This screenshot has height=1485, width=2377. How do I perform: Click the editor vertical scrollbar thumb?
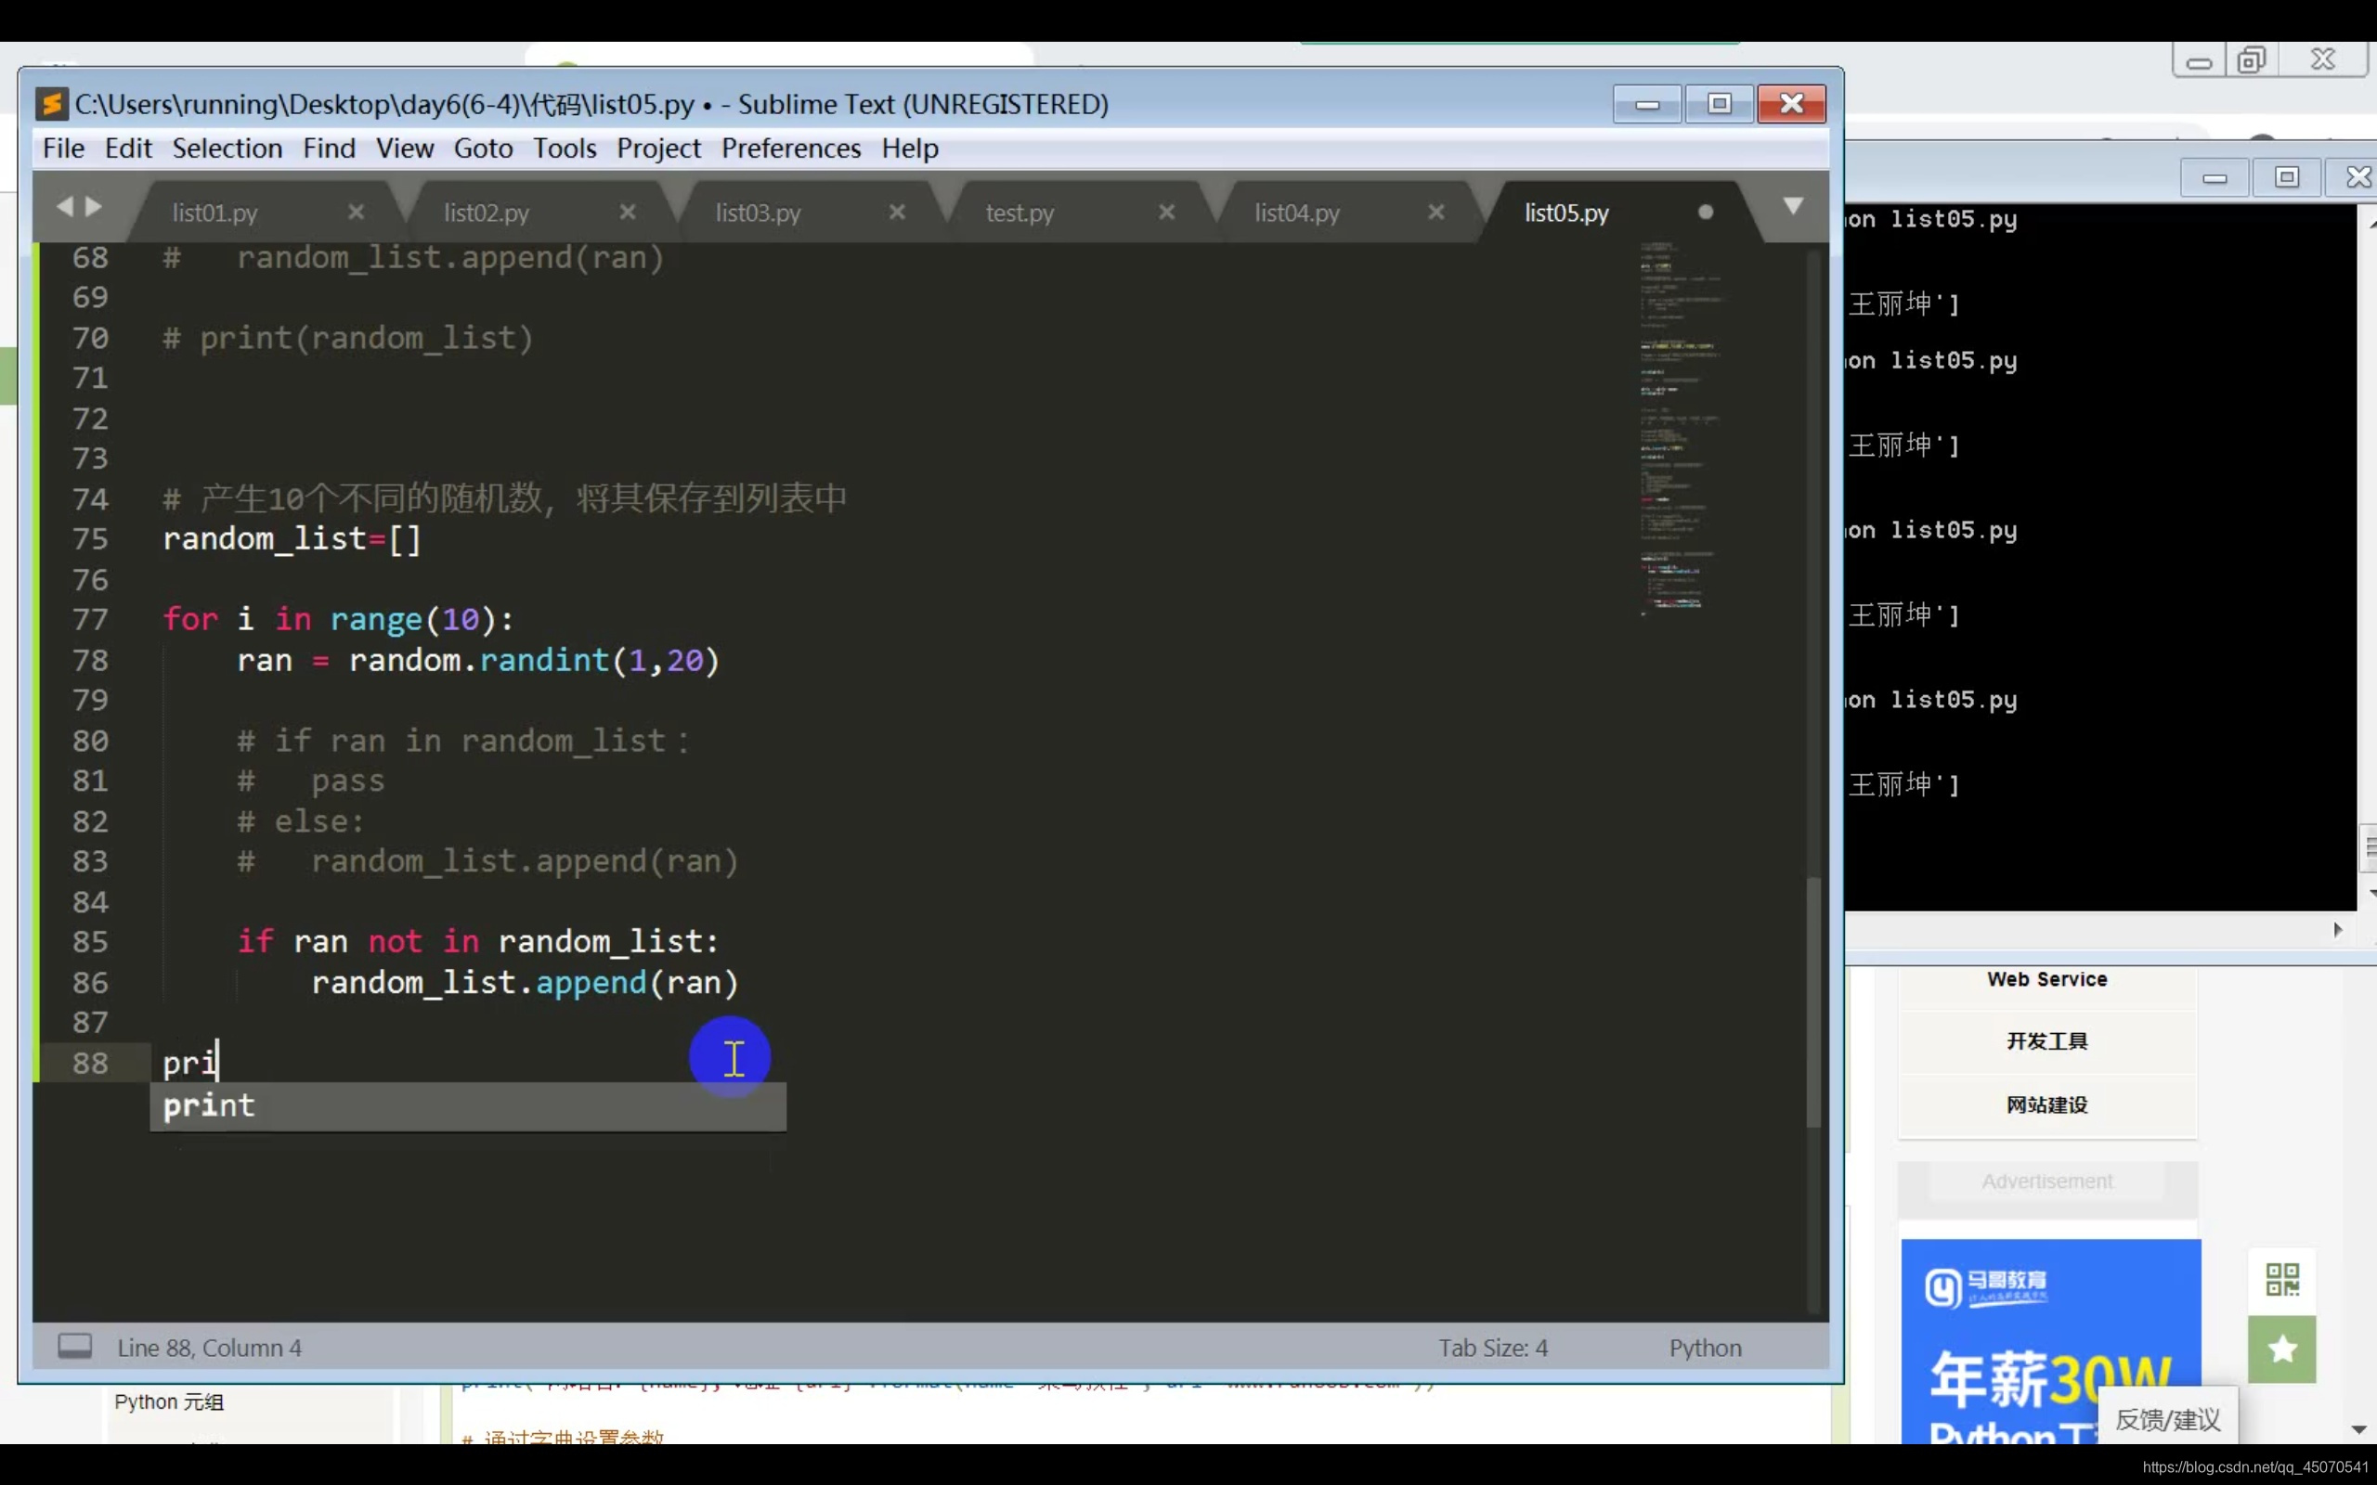click(x=1813, y=1001)
